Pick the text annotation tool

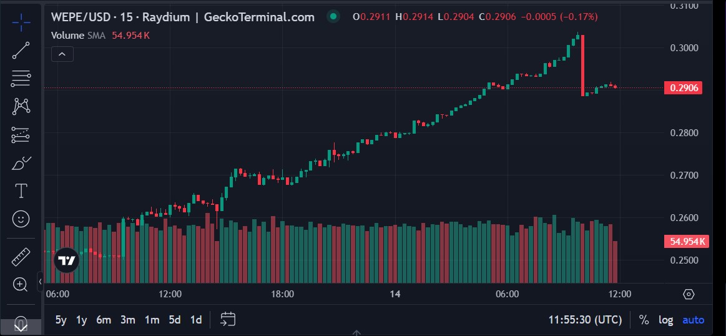(21, 191)
